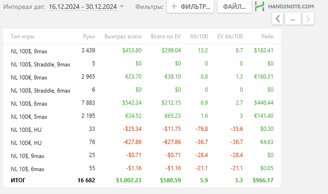Open the ellipsis more options button
Viewport: 328px width, 194px height.
292,19
